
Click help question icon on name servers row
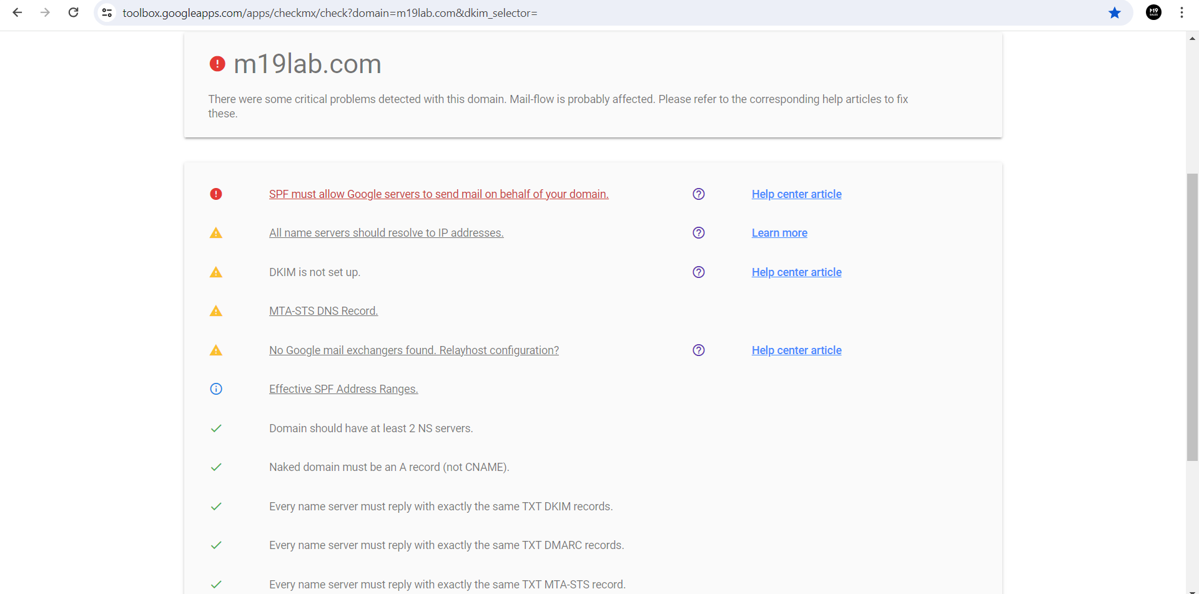coord(699,233)
